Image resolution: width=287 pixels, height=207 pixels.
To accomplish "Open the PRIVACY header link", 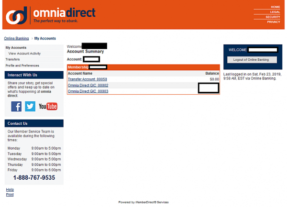I will (x=274, y=22).
